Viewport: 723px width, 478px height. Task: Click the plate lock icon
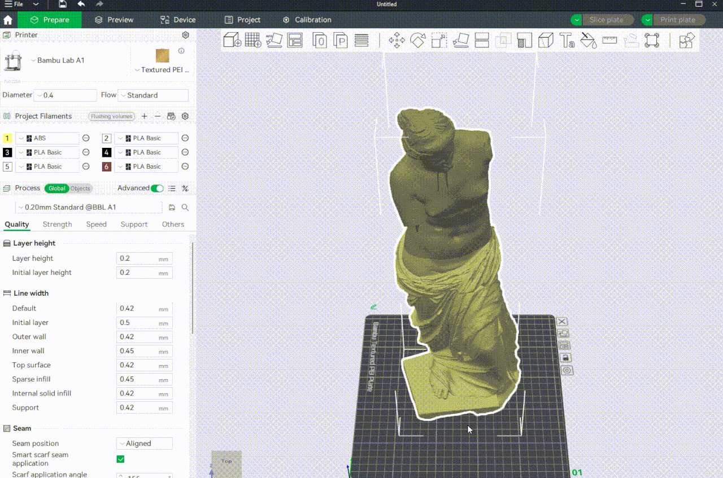pyautogui.click(x=565, y=358)
